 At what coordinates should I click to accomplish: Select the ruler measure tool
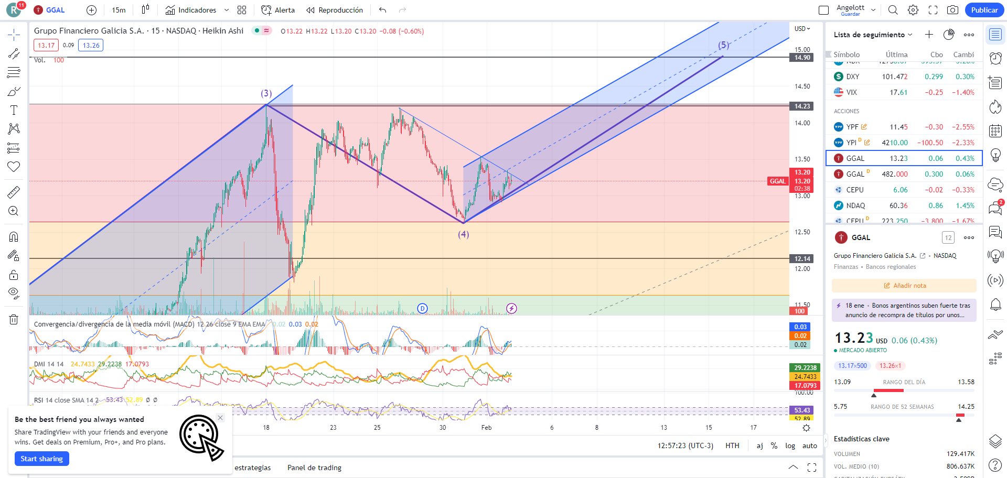(x=14, y=192)
